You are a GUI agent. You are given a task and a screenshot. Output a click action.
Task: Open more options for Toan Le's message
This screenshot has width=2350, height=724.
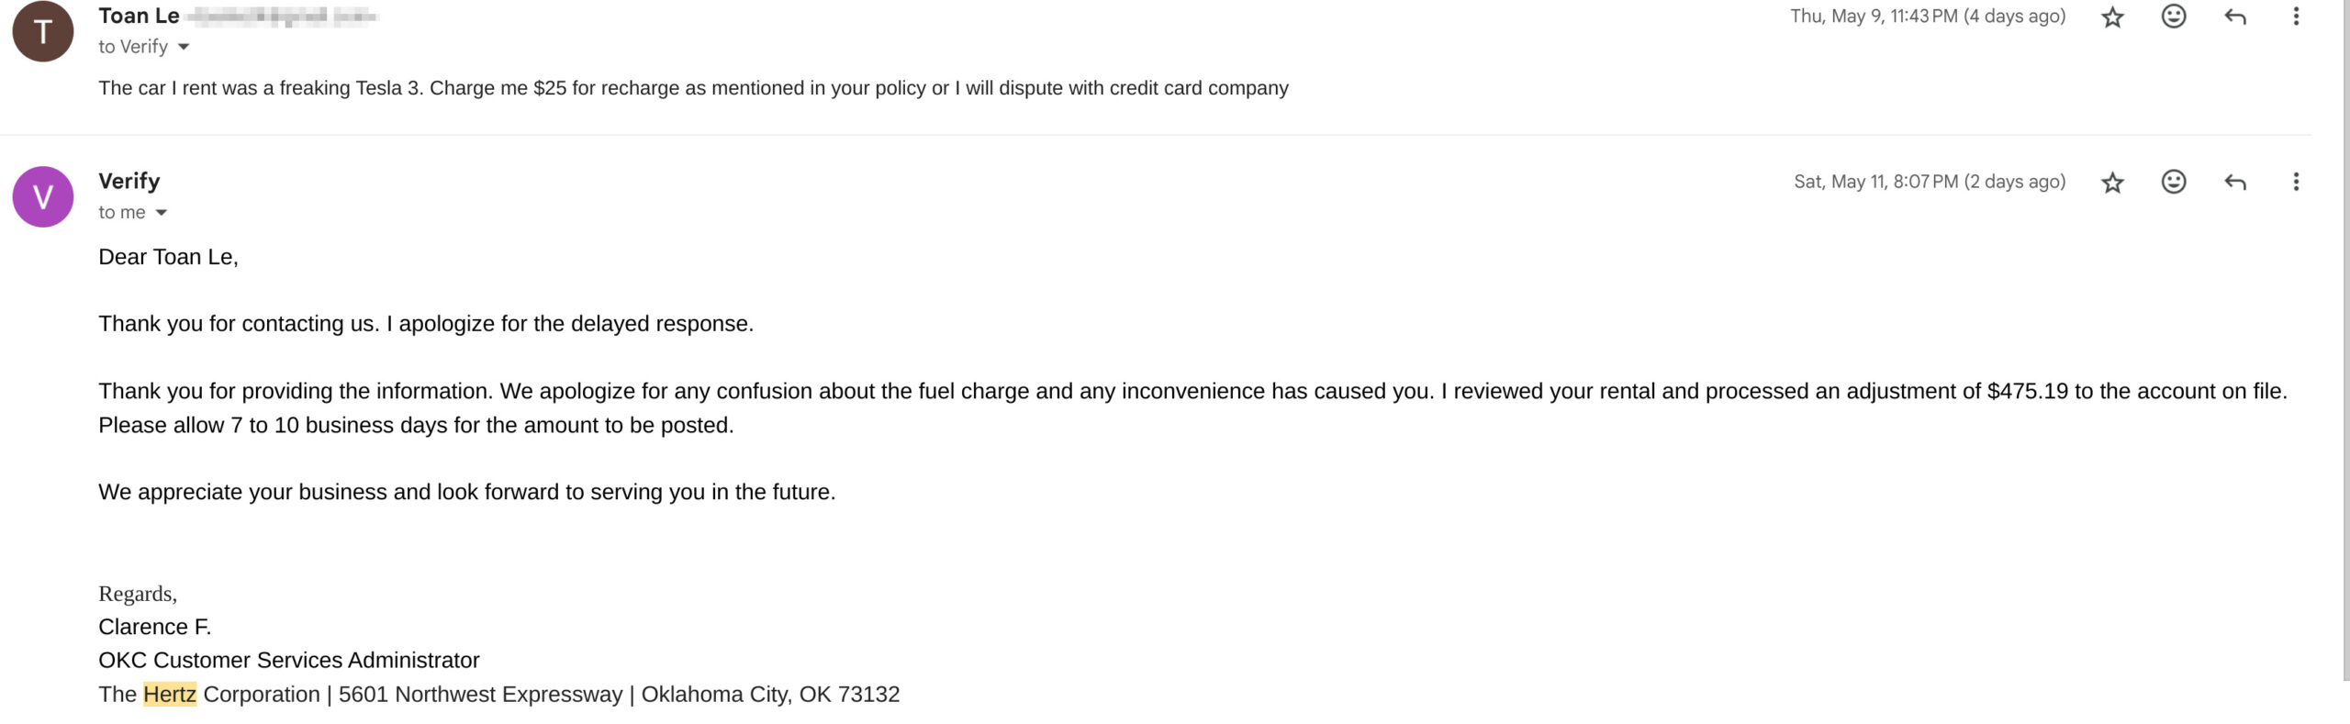(x=2295, y=17)
